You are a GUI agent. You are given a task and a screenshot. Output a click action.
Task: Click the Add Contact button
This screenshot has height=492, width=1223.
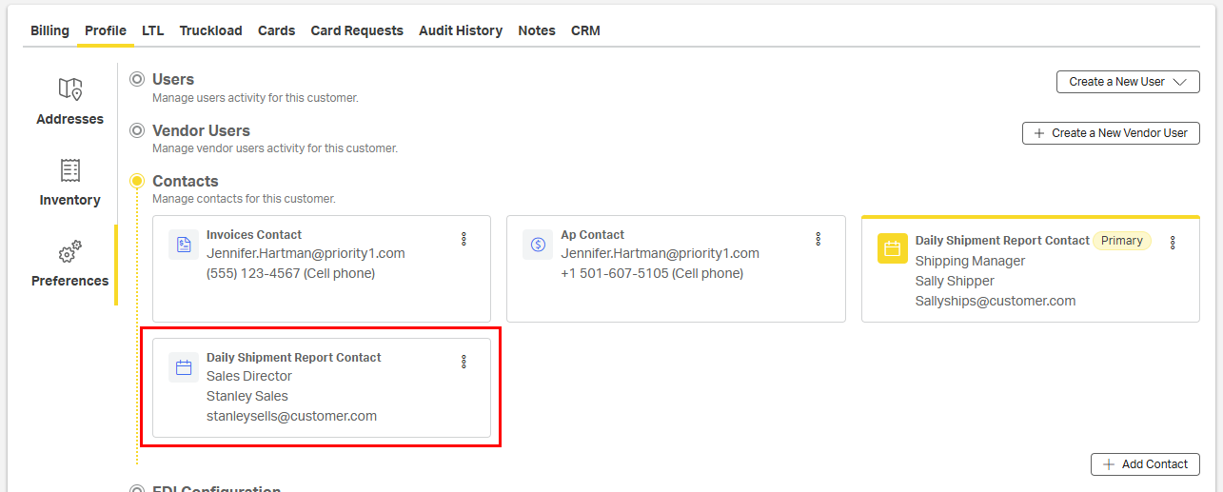pyautogui.click(x=1145, y=464)
